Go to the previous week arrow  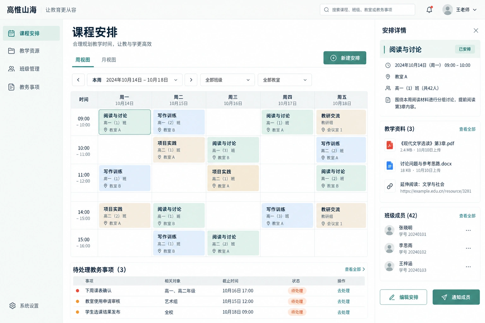pos(78,80)
